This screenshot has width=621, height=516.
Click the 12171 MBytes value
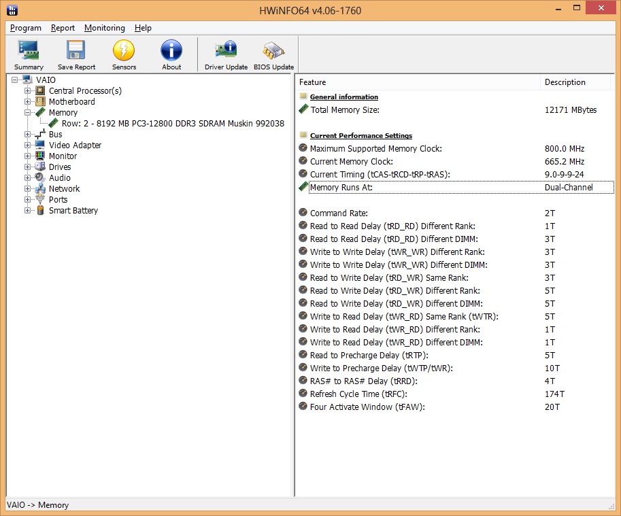[570, 110]
